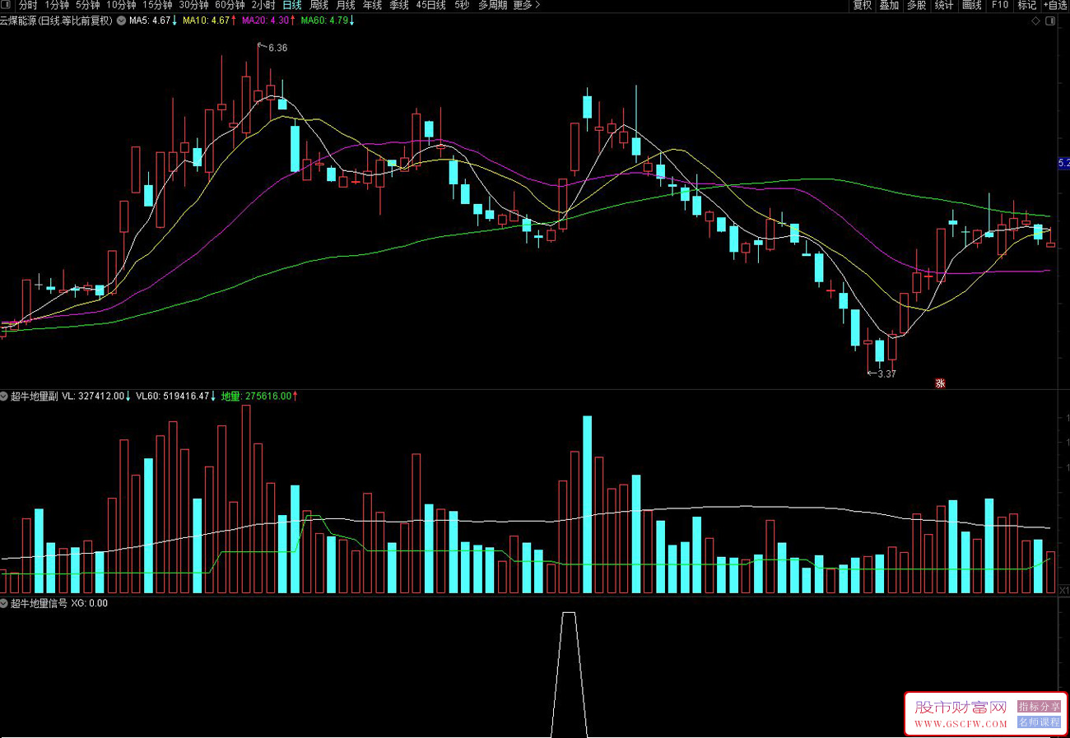This screenshot has height=738, width=1070.
Task: Select the 1分钟 period tab
Action: 57,6
